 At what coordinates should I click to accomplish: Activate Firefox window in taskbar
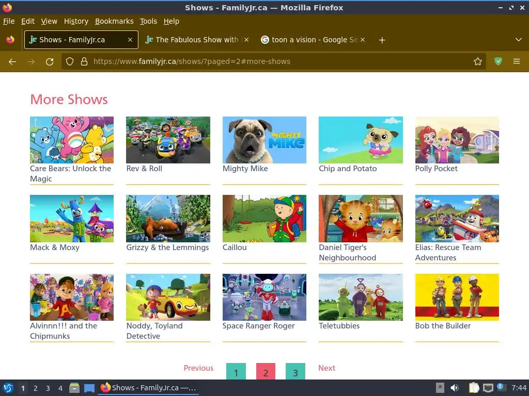(x=148, y=388)
